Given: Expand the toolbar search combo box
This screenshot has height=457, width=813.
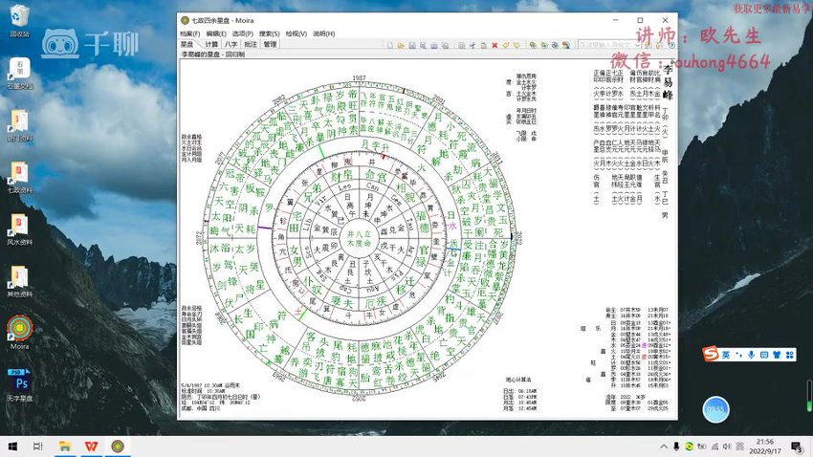Looking at the screenshot, I should [x=637, y=45].
